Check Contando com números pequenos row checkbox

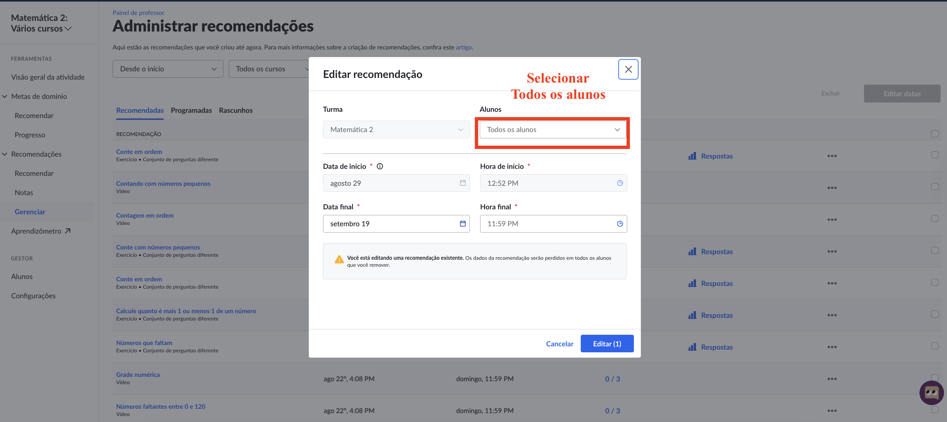[x=934, y=186]
